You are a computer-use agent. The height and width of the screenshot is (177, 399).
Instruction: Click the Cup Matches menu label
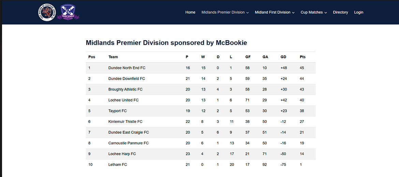click(x=311, y=12)
